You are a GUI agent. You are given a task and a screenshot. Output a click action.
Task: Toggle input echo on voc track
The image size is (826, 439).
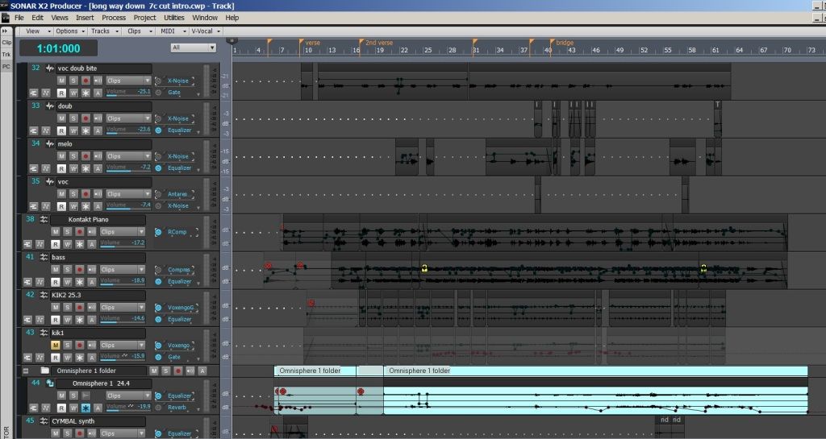(98, 194)
